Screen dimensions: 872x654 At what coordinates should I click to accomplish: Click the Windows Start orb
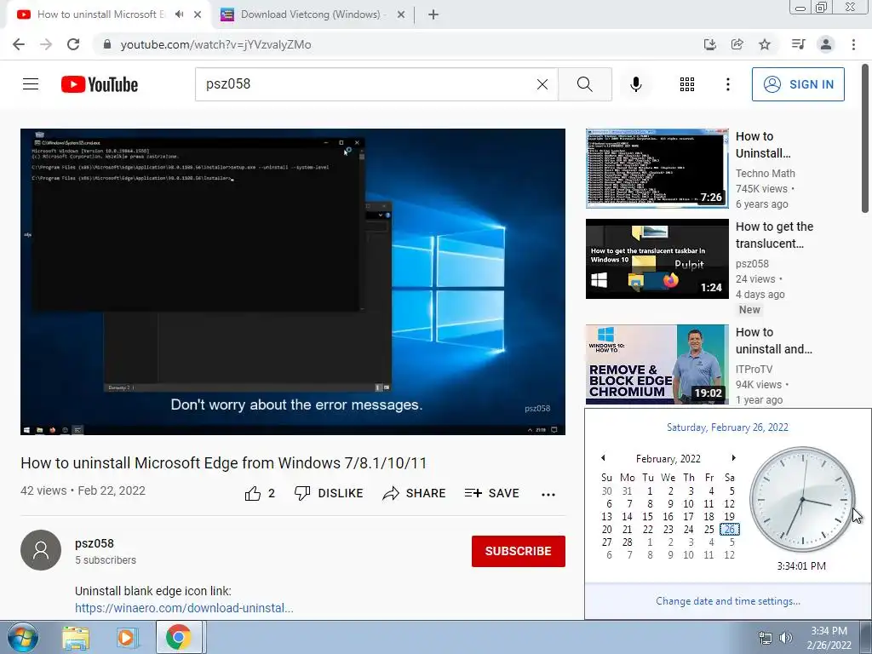point(23,637)
